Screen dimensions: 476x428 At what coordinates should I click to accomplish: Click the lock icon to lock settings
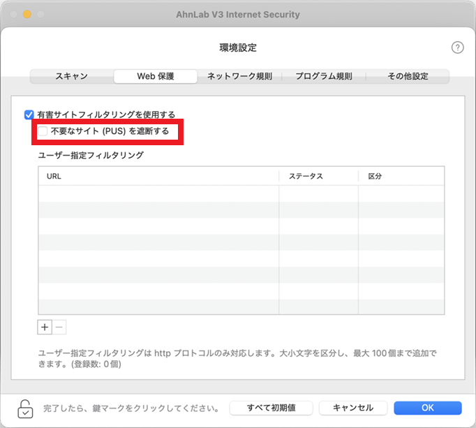25,408
